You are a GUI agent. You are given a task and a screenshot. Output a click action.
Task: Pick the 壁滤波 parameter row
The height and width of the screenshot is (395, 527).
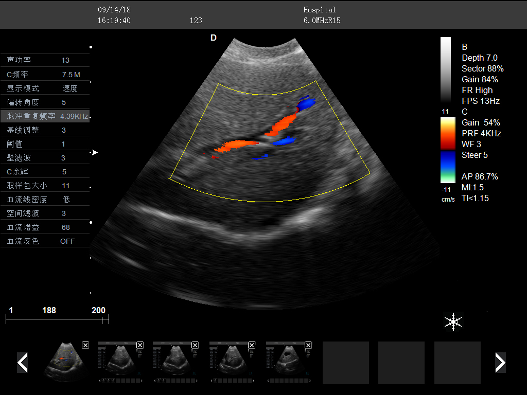(x=45, y=158)
